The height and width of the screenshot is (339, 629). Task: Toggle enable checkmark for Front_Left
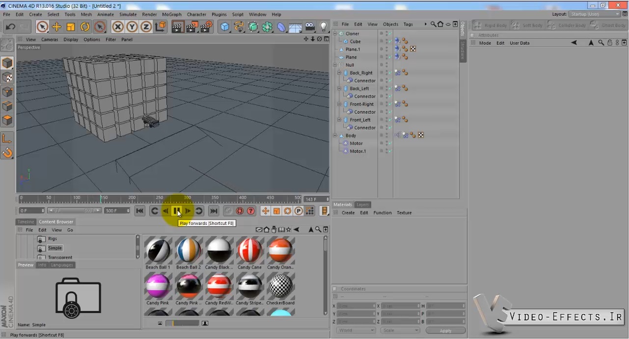[x=390, y=120]
